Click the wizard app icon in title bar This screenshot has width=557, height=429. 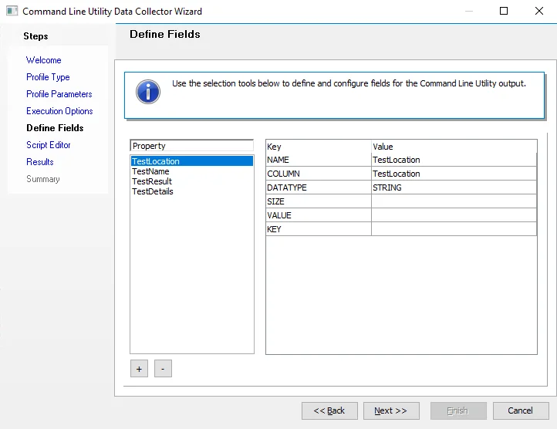click(12, 11)
